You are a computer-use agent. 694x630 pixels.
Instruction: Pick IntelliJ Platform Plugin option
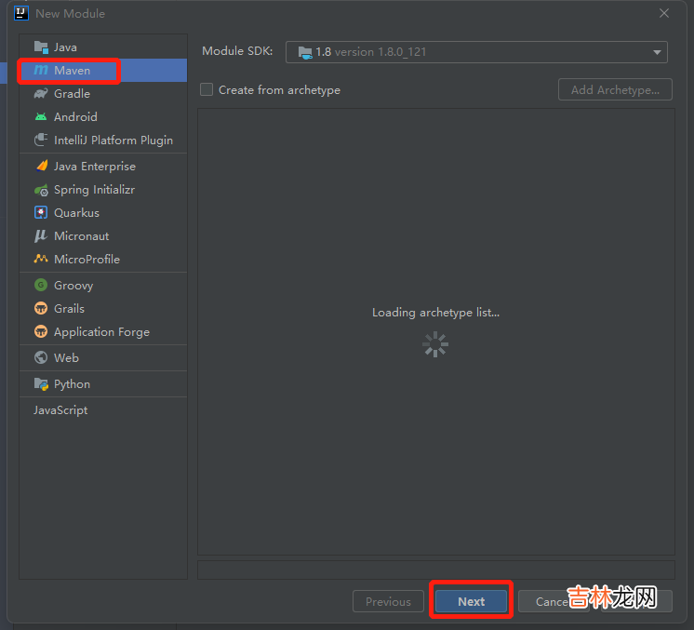(x=113, y=141)
